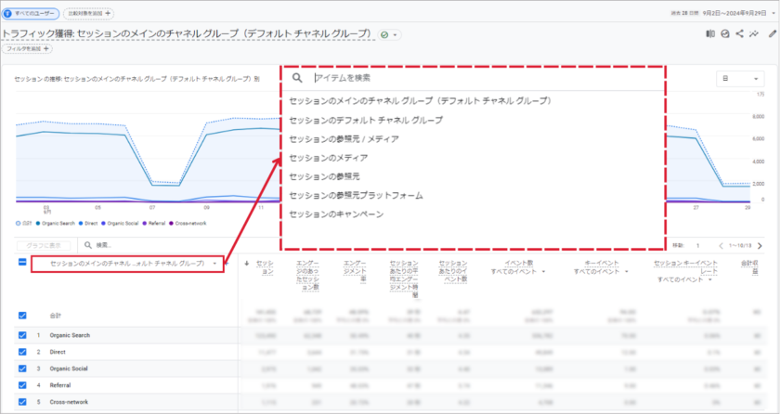The width and height of the screenshot is (780, 414).
Task: Click the share report icon
Action: pos(739,33)
